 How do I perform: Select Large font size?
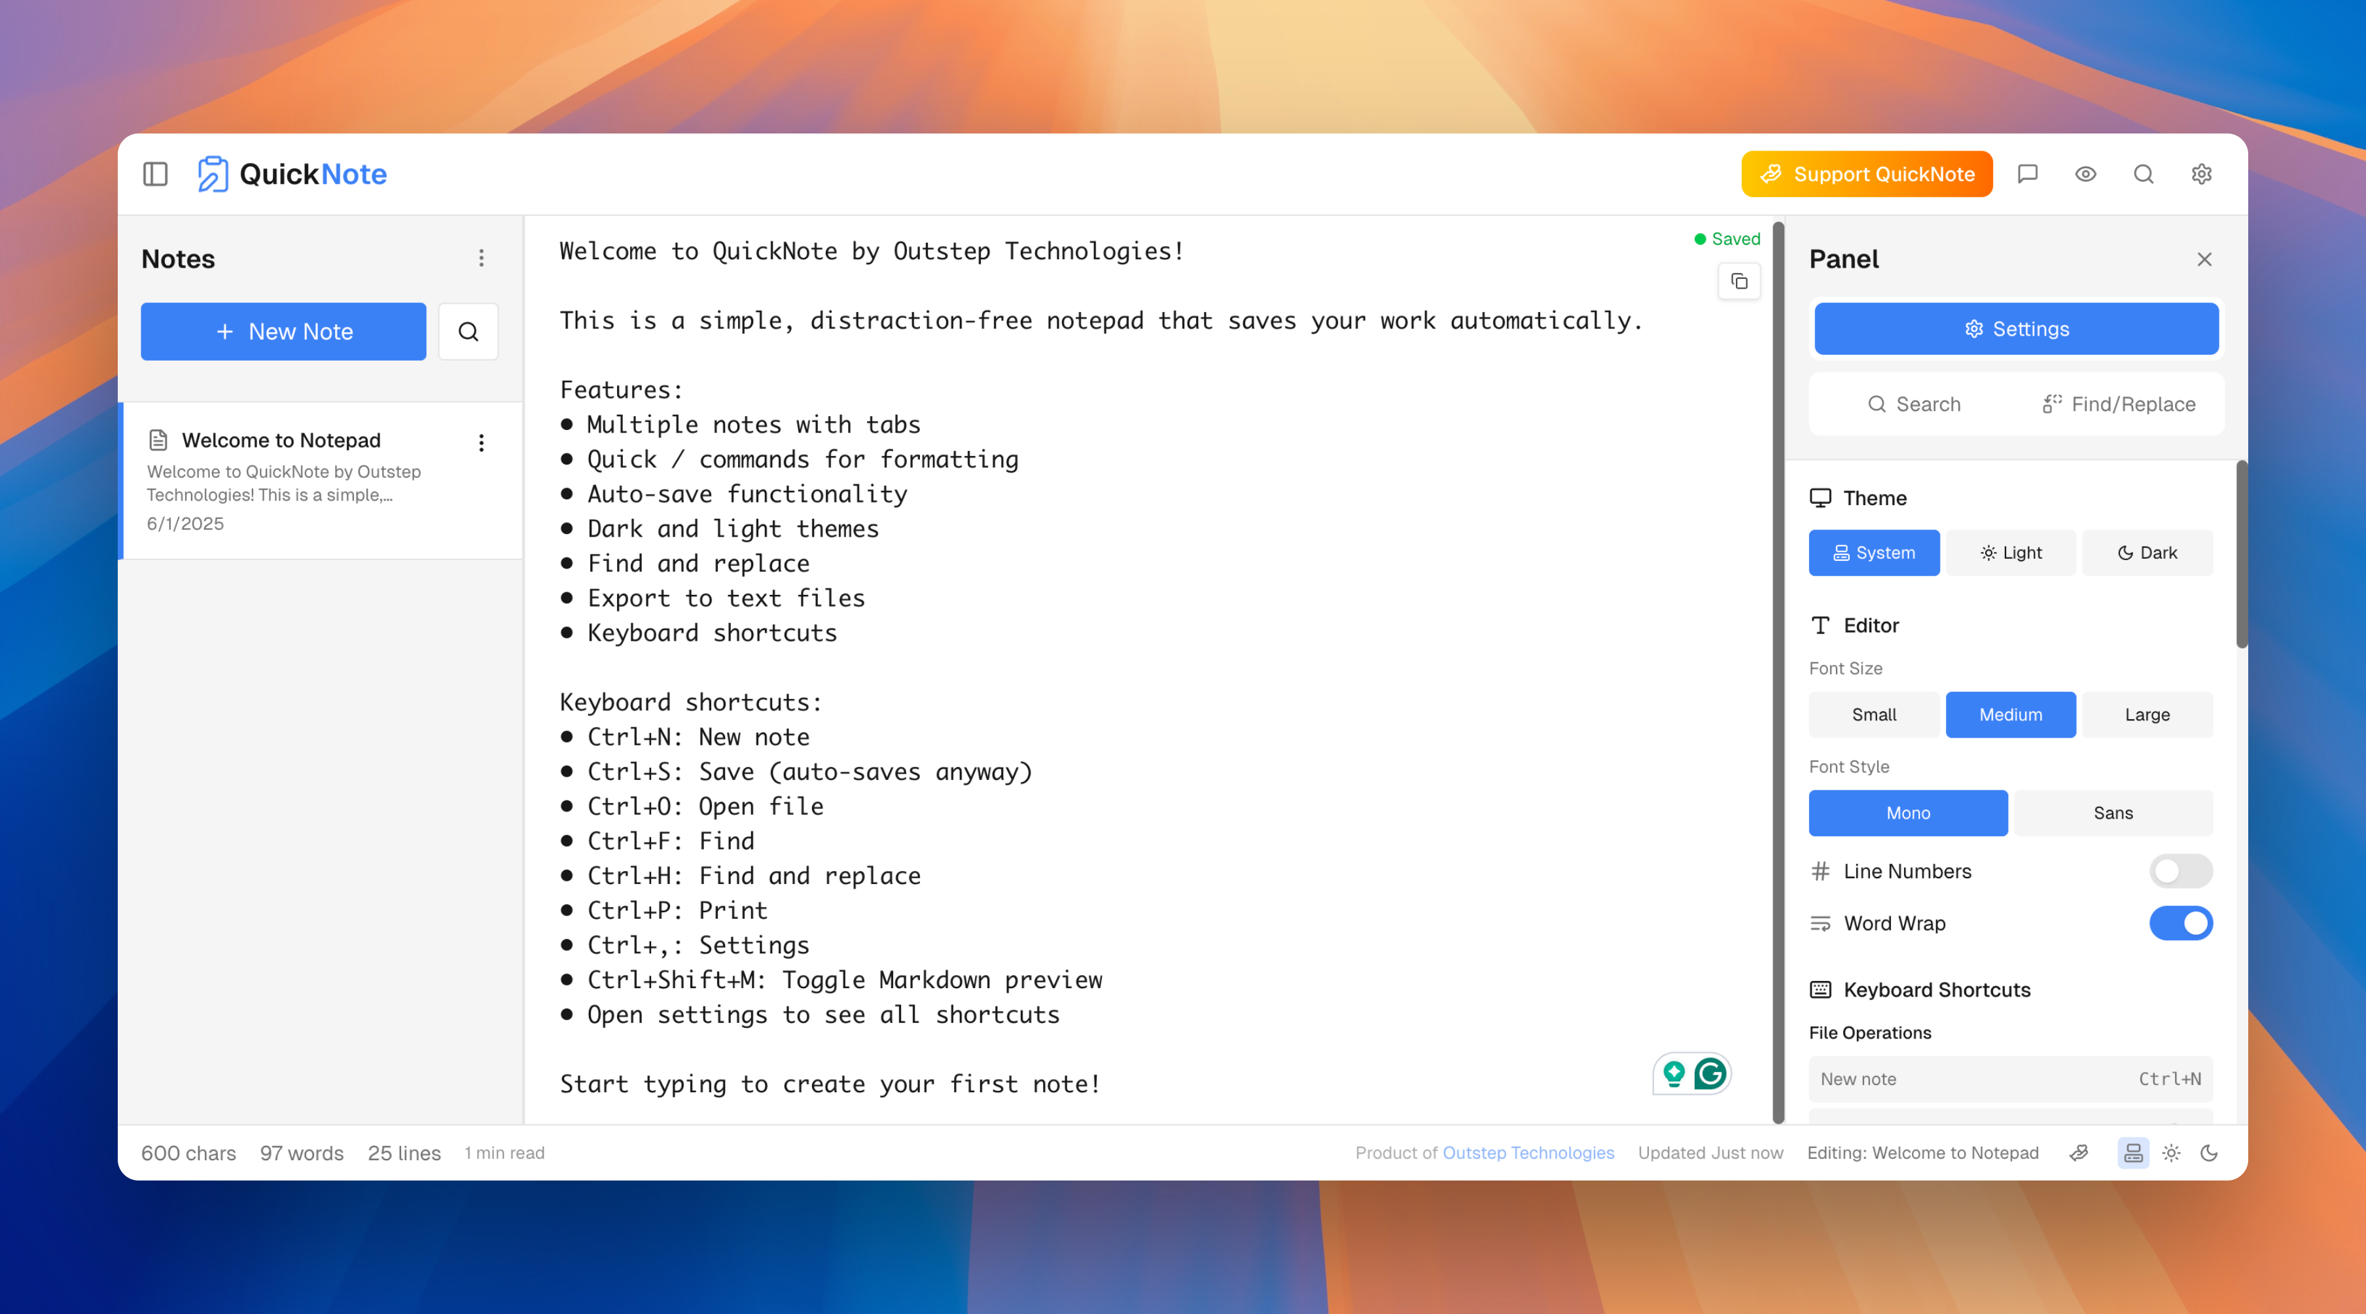2147,714
